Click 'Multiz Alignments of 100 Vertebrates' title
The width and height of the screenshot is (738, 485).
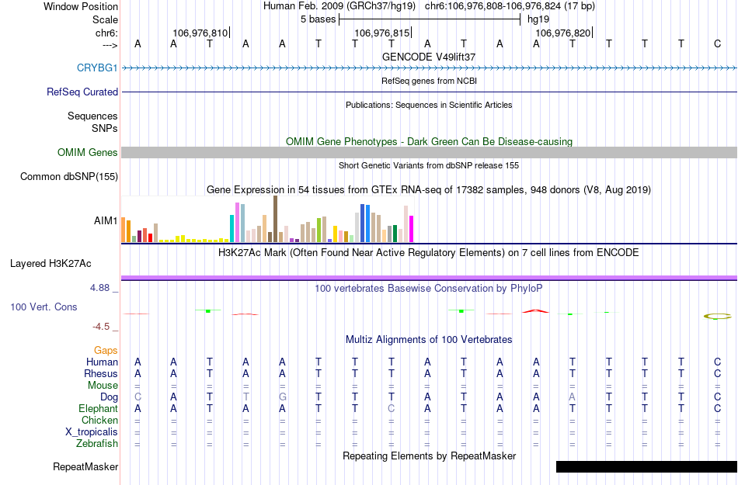click(429, 339)
